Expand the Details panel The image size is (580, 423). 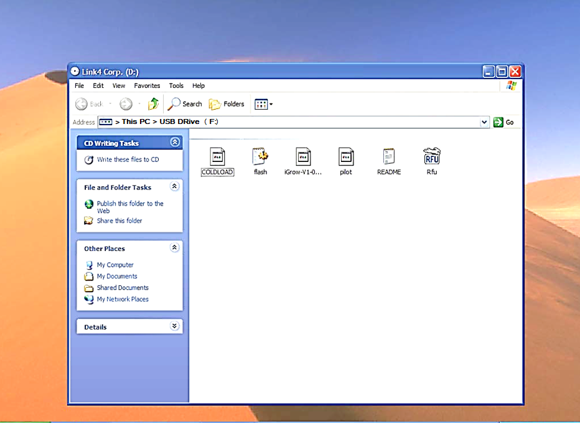tap(174, 326)
